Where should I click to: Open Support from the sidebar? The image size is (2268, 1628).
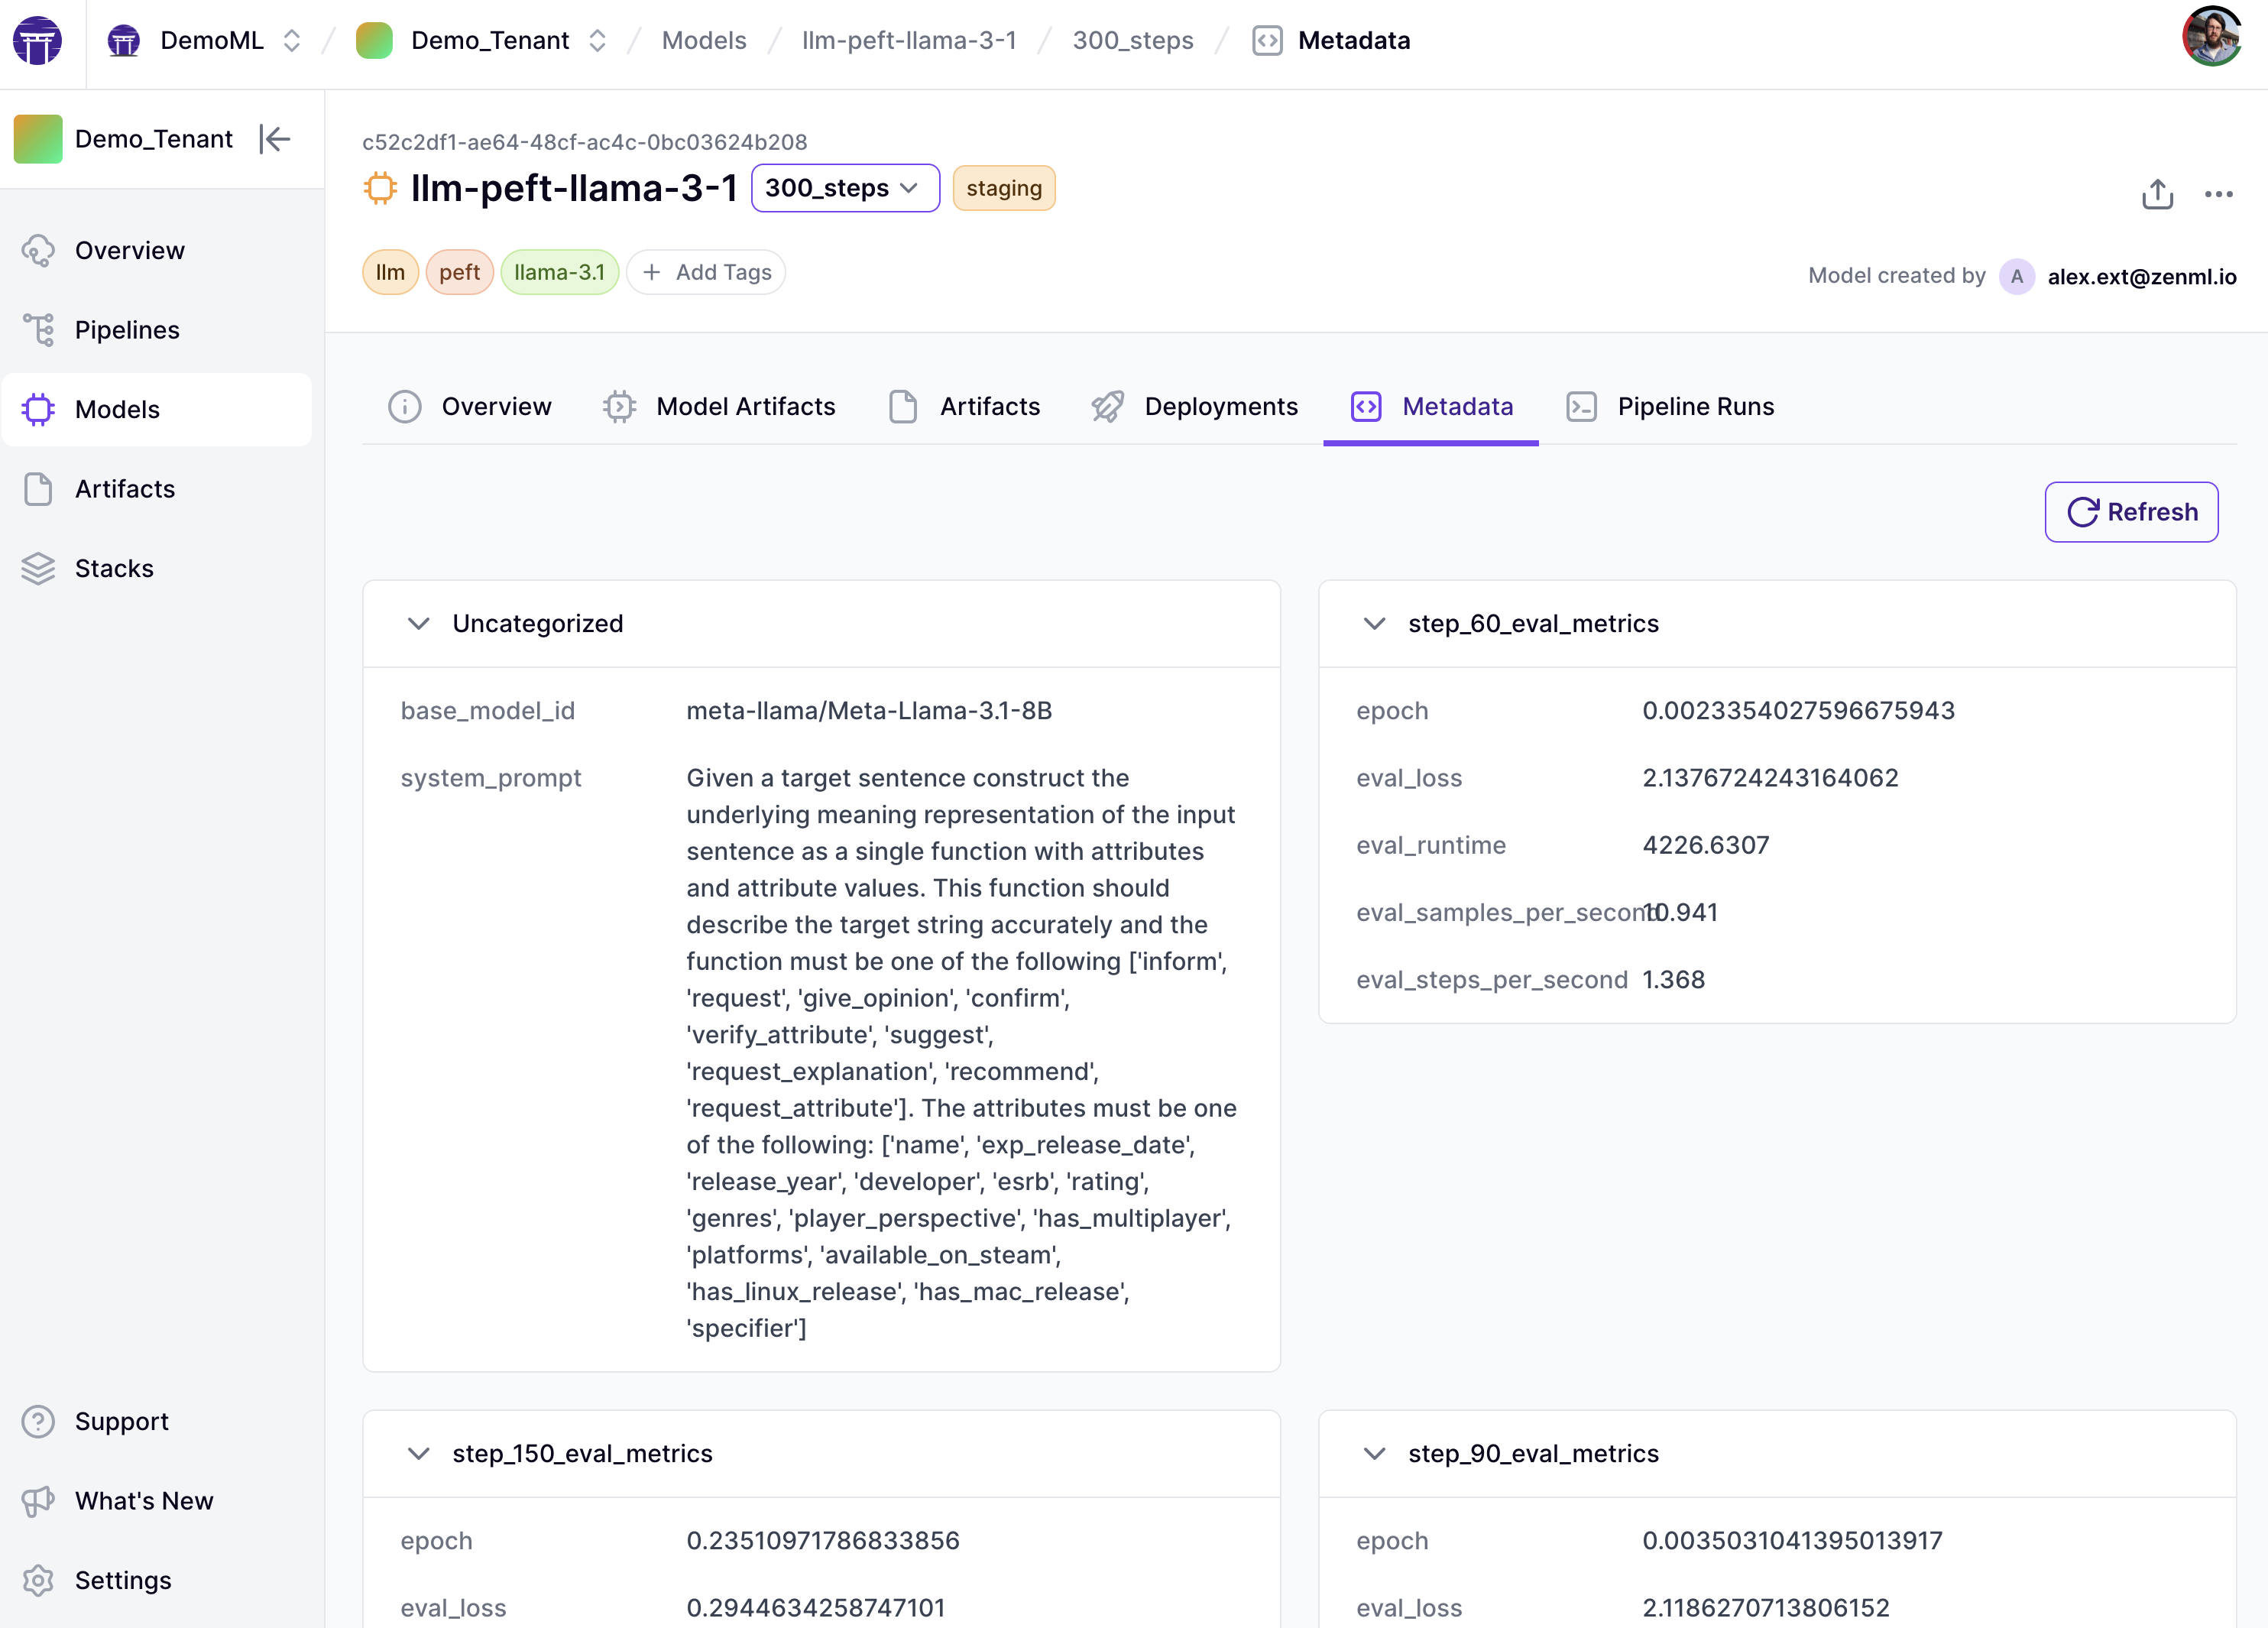tap(121, 1421)
